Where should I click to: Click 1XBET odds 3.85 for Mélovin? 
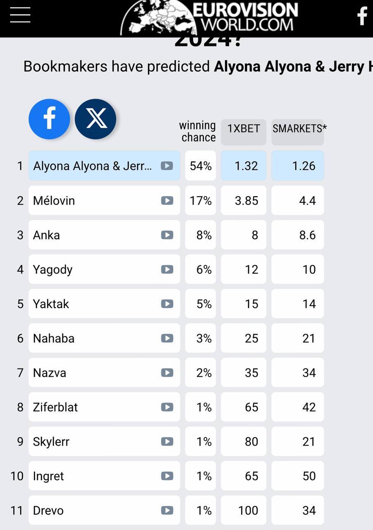pos(244,201)
